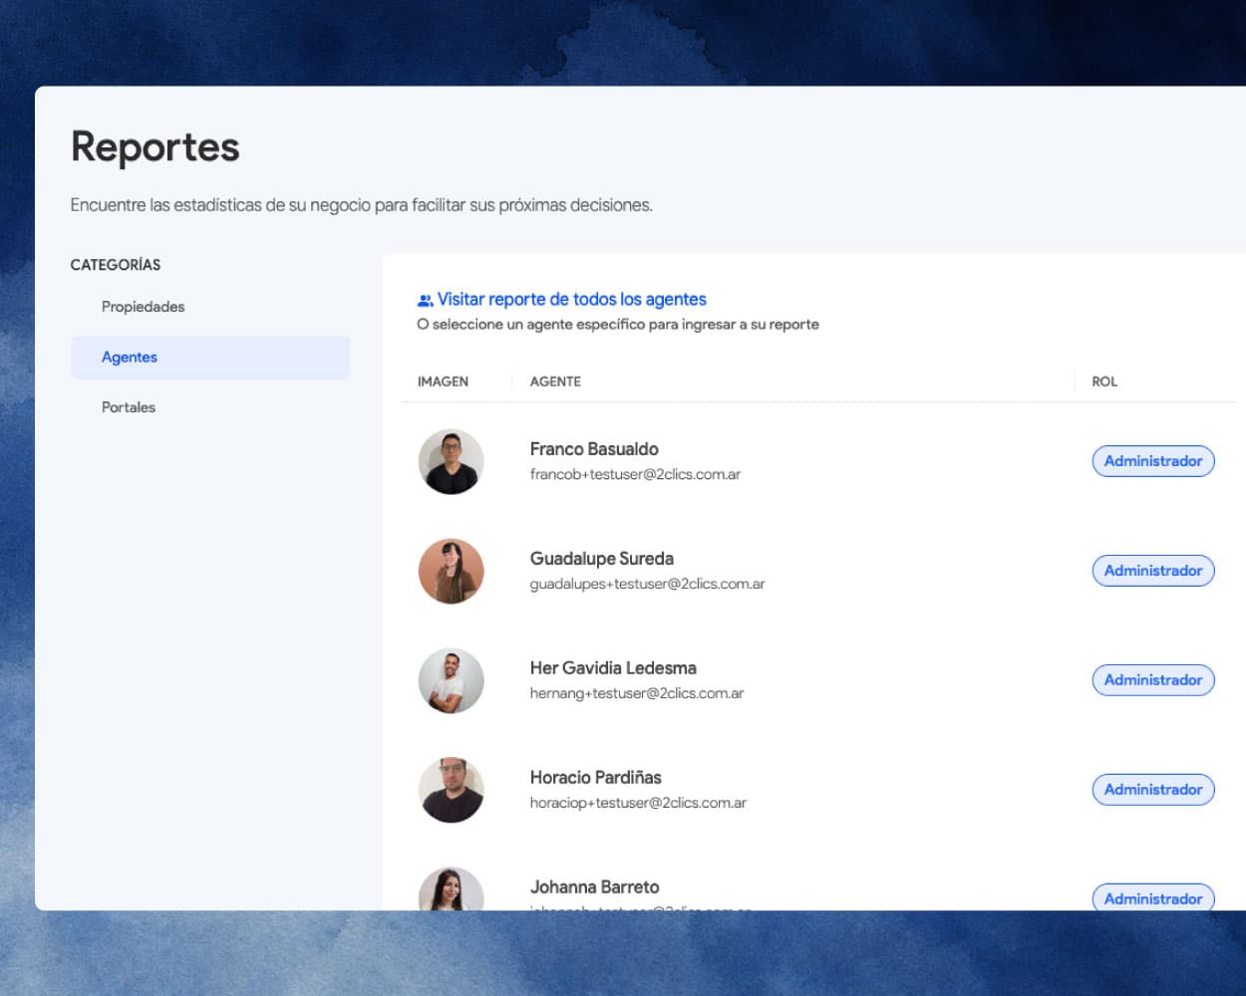The width and height of the screenshot is (1246, 996).
Task: Click Franco Basualdo's profile photo
Action: point(451,461)
